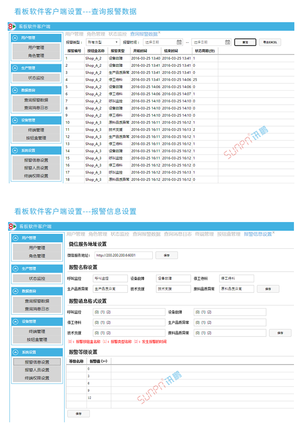This screenshot has height=436, width=302.
Task: Click the circled chevron icon beside 数据查询 in the alarm settings window
Action: pos(16,291)
